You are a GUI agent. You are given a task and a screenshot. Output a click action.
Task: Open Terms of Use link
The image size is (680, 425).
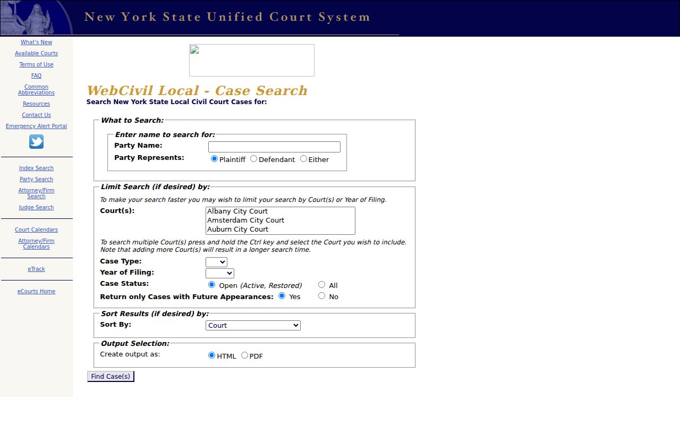pos(36,65)
